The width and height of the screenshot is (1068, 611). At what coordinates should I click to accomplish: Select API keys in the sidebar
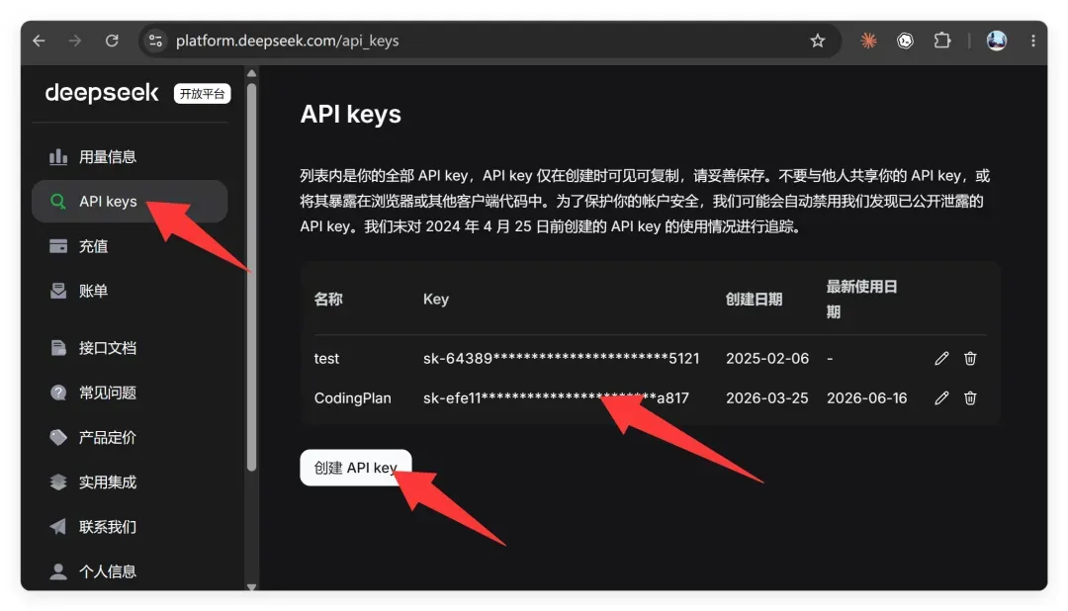(x=130, y=202)
